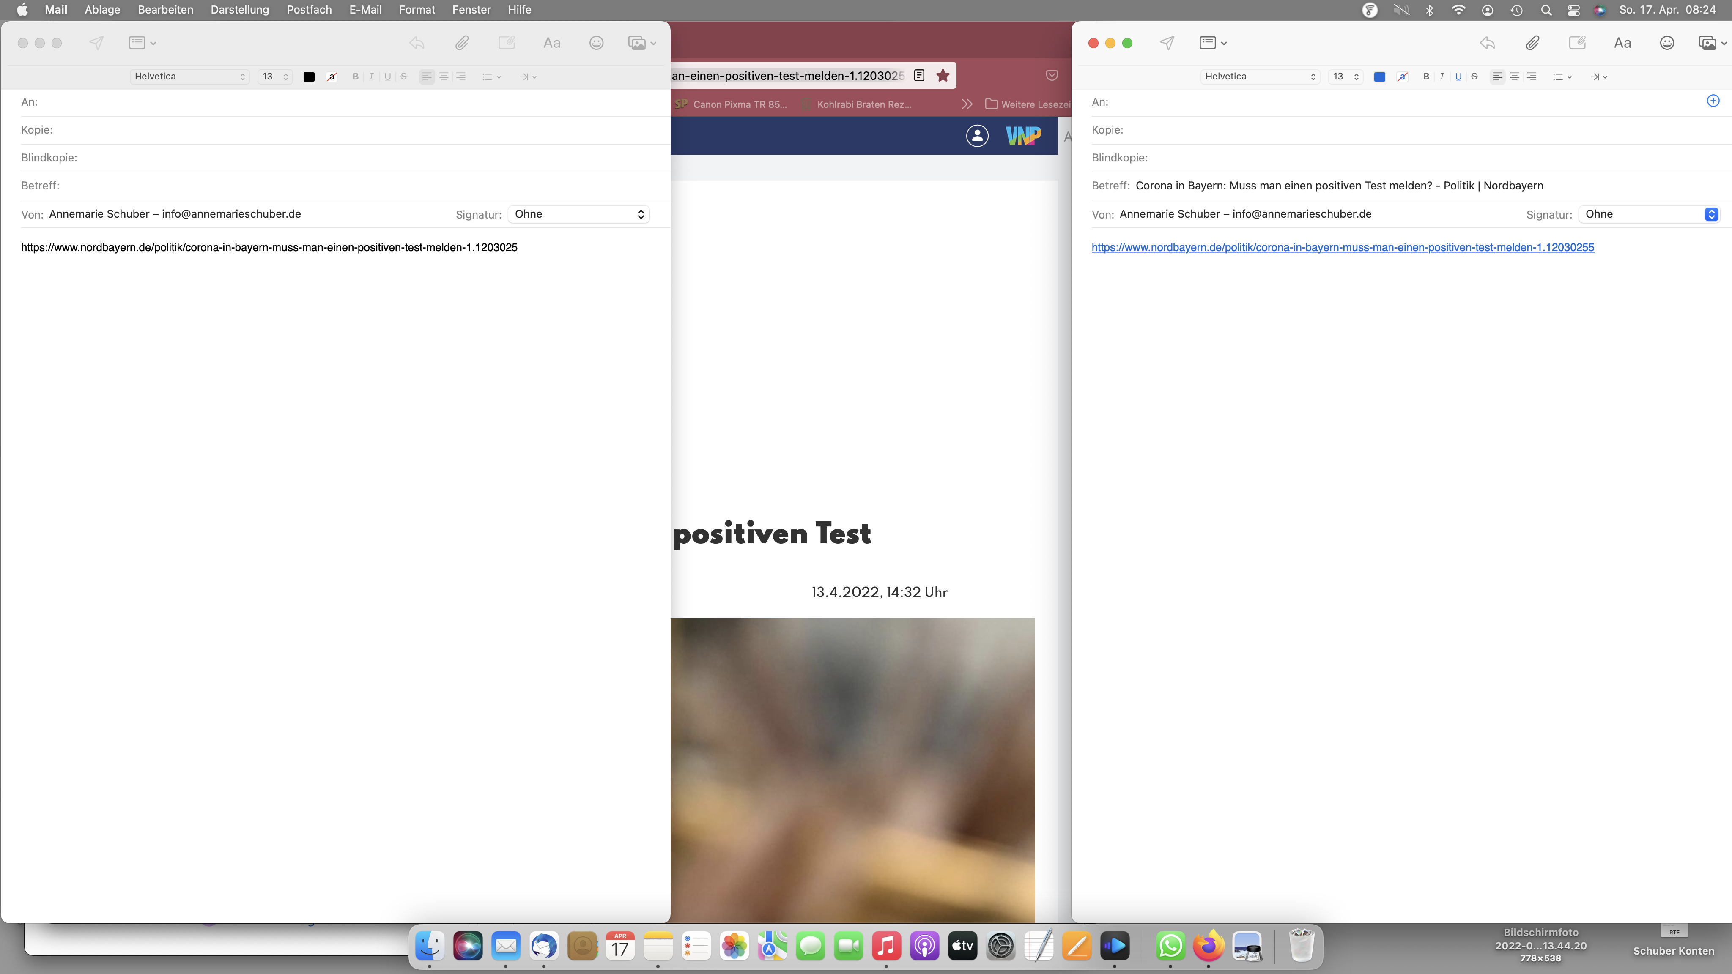The image size is (1732, 974).
Task: Toggle the Aa format bar icon in right window
Action: (x=1622, y=43)
